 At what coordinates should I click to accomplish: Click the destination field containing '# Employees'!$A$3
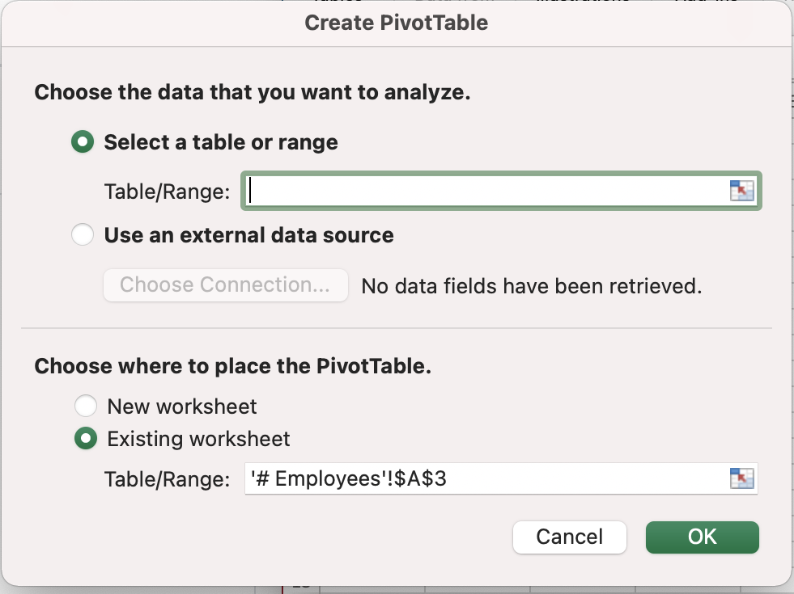point(486,478)
